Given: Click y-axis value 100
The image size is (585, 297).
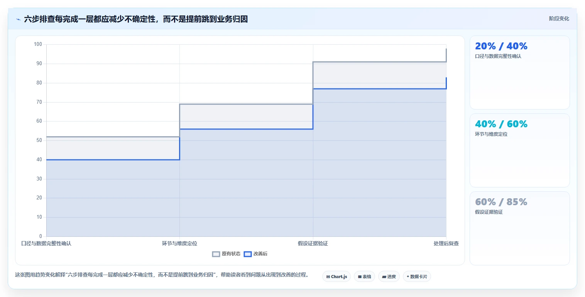Looking at the screenshot, I should click(38, 44).
